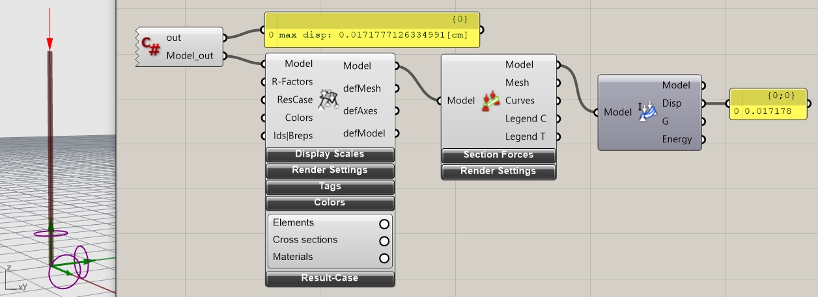
Task: Click the purple support circle at column base
Action: [x=64, y=272]
